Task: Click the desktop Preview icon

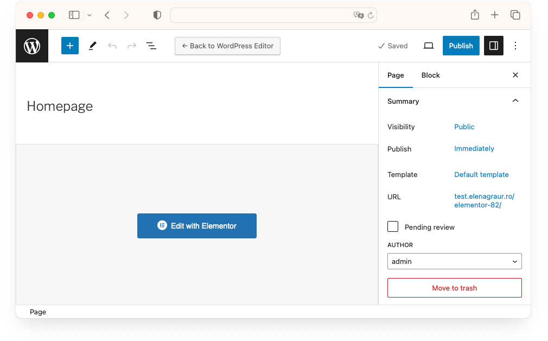Action: tap(429, 46)
